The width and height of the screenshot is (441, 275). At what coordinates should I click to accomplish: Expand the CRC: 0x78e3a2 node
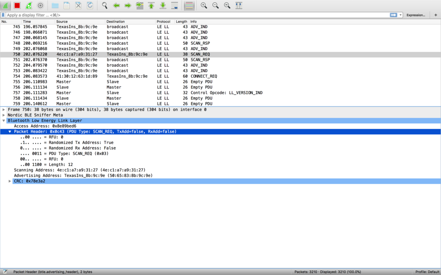click(10, 181)
